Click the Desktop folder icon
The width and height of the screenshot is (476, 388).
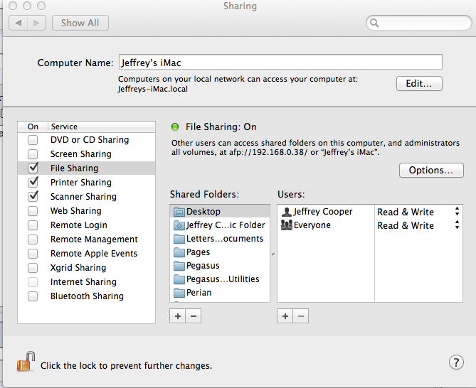click(x=179, y=212)
